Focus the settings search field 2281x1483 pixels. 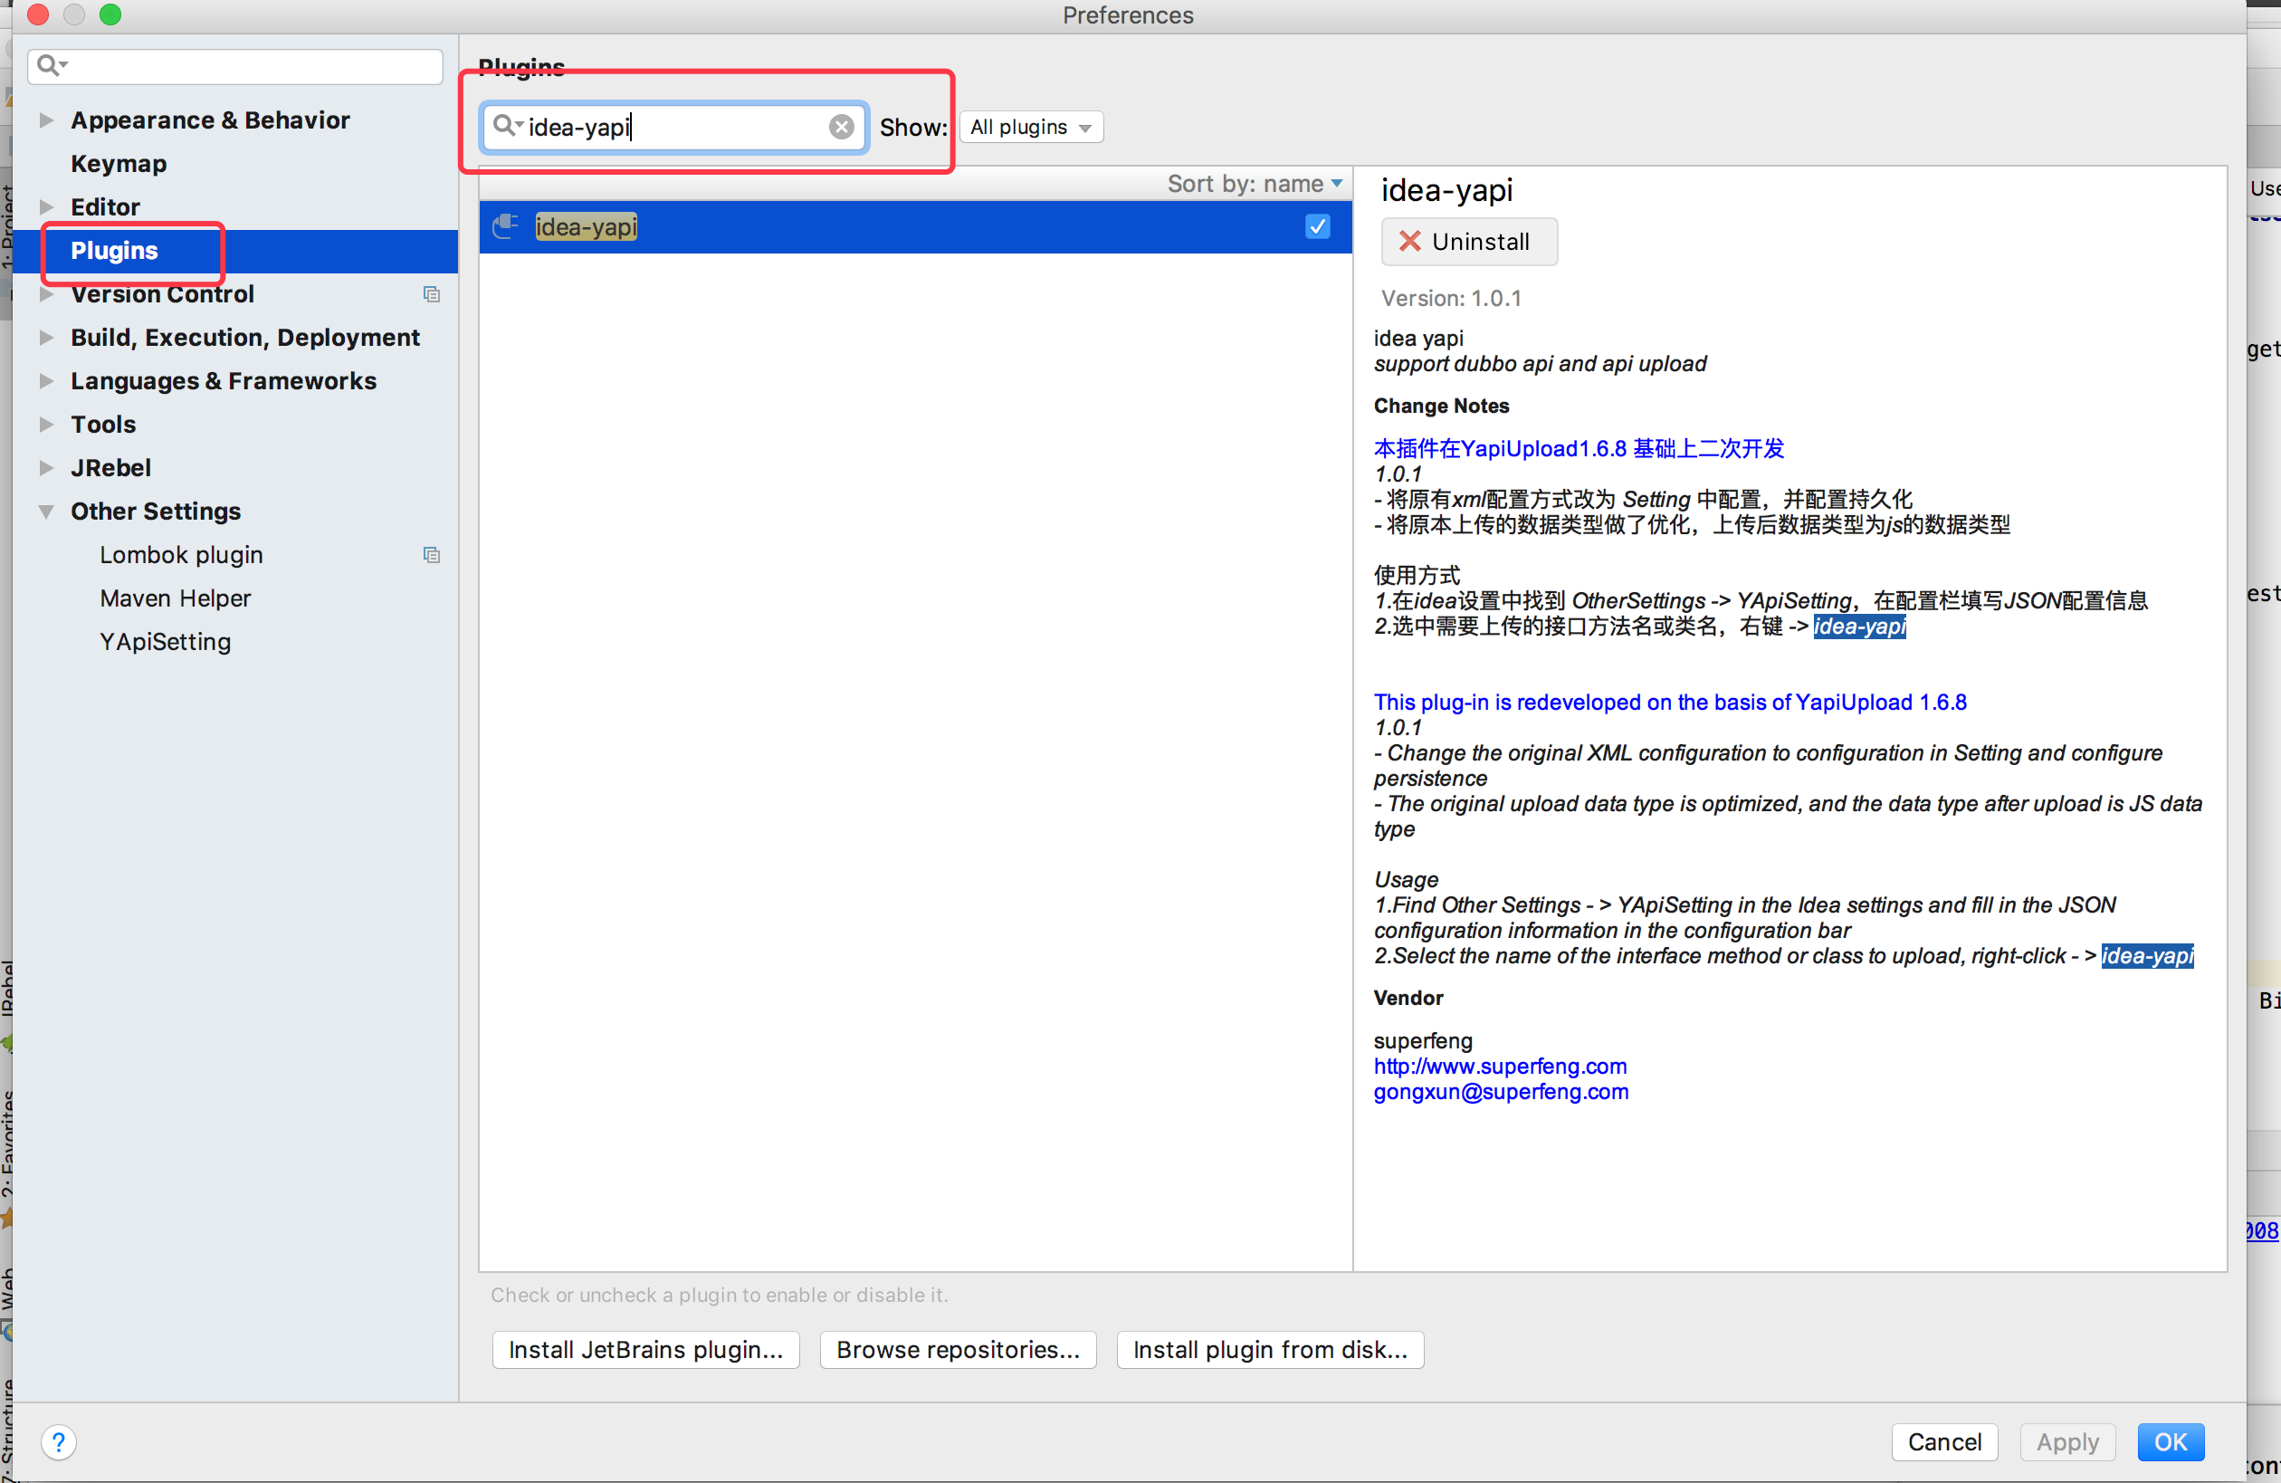point(234,66)
